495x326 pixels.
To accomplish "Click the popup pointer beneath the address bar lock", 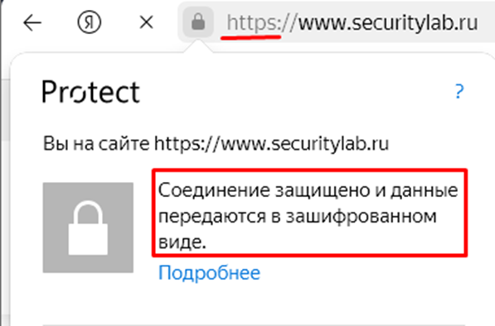I will tap(198, 46).
